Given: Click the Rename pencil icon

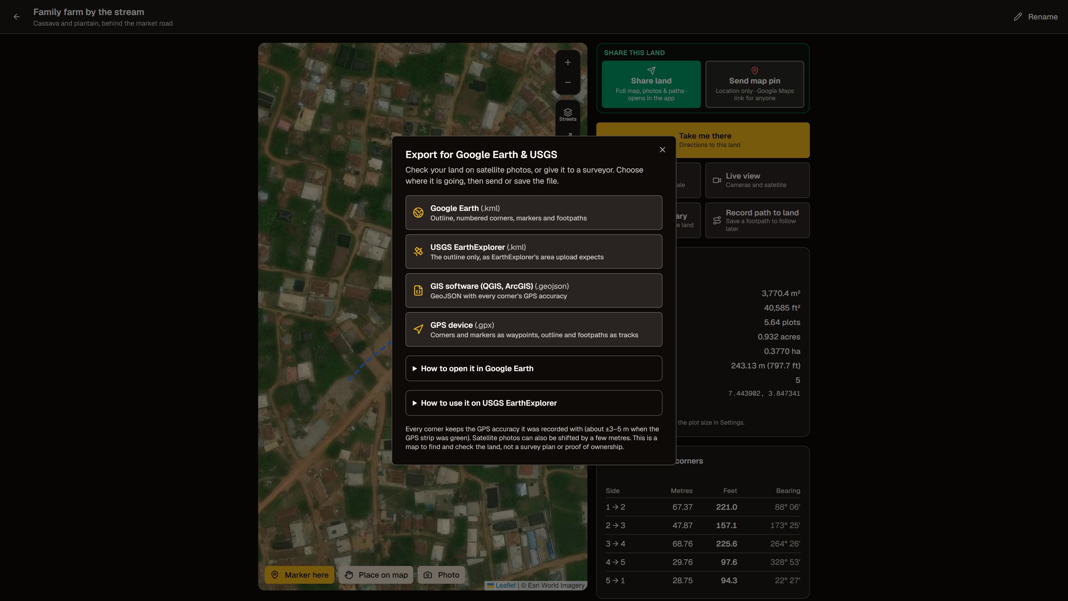Looking at the screenshot, I should click(x=1018, y=17).
